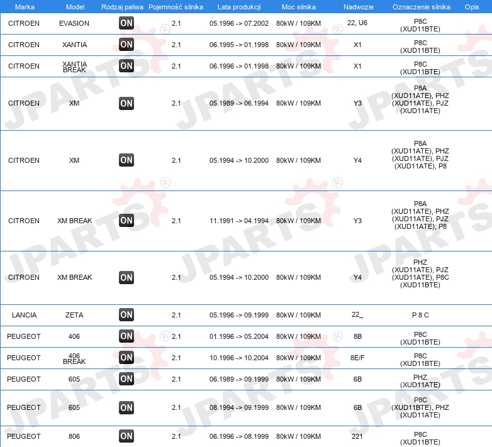Image resolution: width=492 pixels, height=447 pixels.
Task: Select the LANCIA brand cell
Action: pyautogui.click(x=24, y=315)
